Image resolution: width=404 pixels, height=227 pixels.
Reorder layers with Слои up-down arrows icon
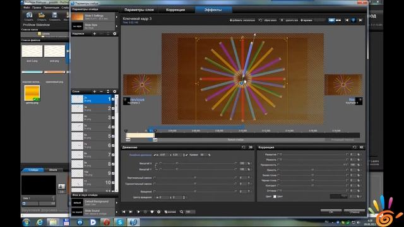tap(108, 91)
